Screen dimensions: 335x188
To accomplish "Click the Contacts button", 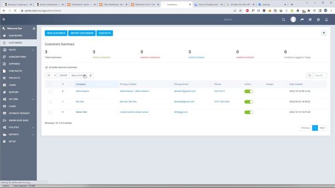I will pyautogui.click(x=105, y=33).
